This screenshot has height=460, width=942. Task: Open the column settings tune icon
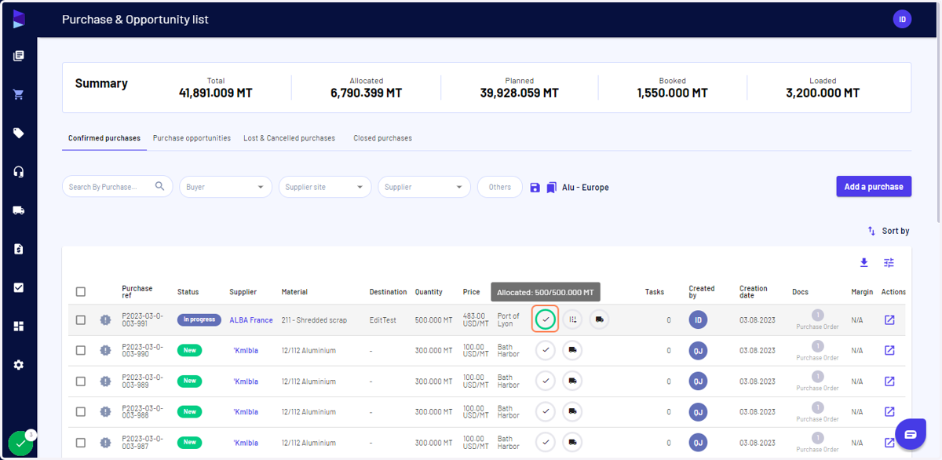(889, 263)
